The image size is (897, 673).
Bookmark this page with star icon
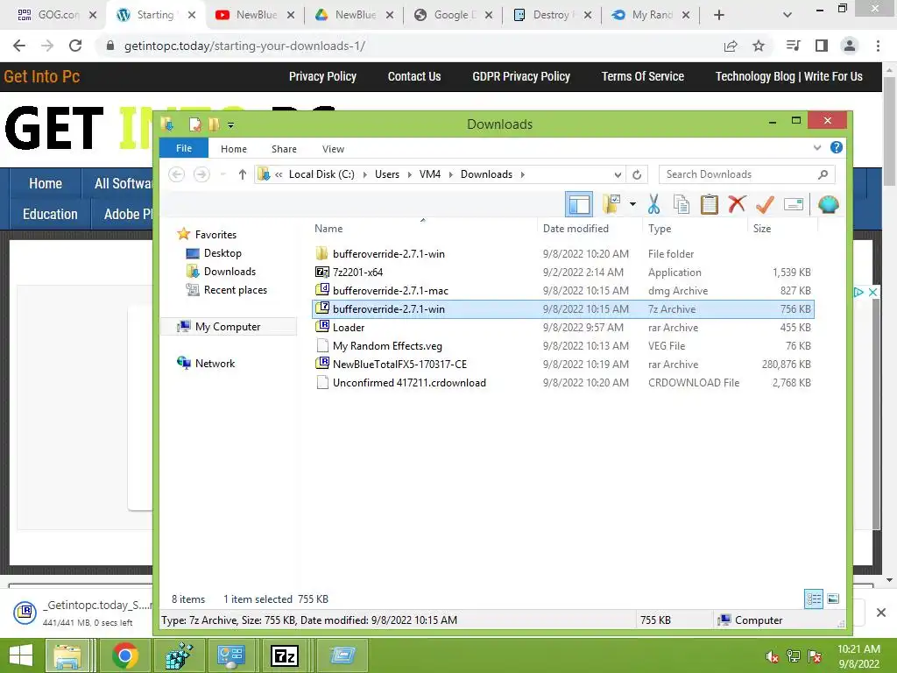pyautogui.click(x=759, y=46)
